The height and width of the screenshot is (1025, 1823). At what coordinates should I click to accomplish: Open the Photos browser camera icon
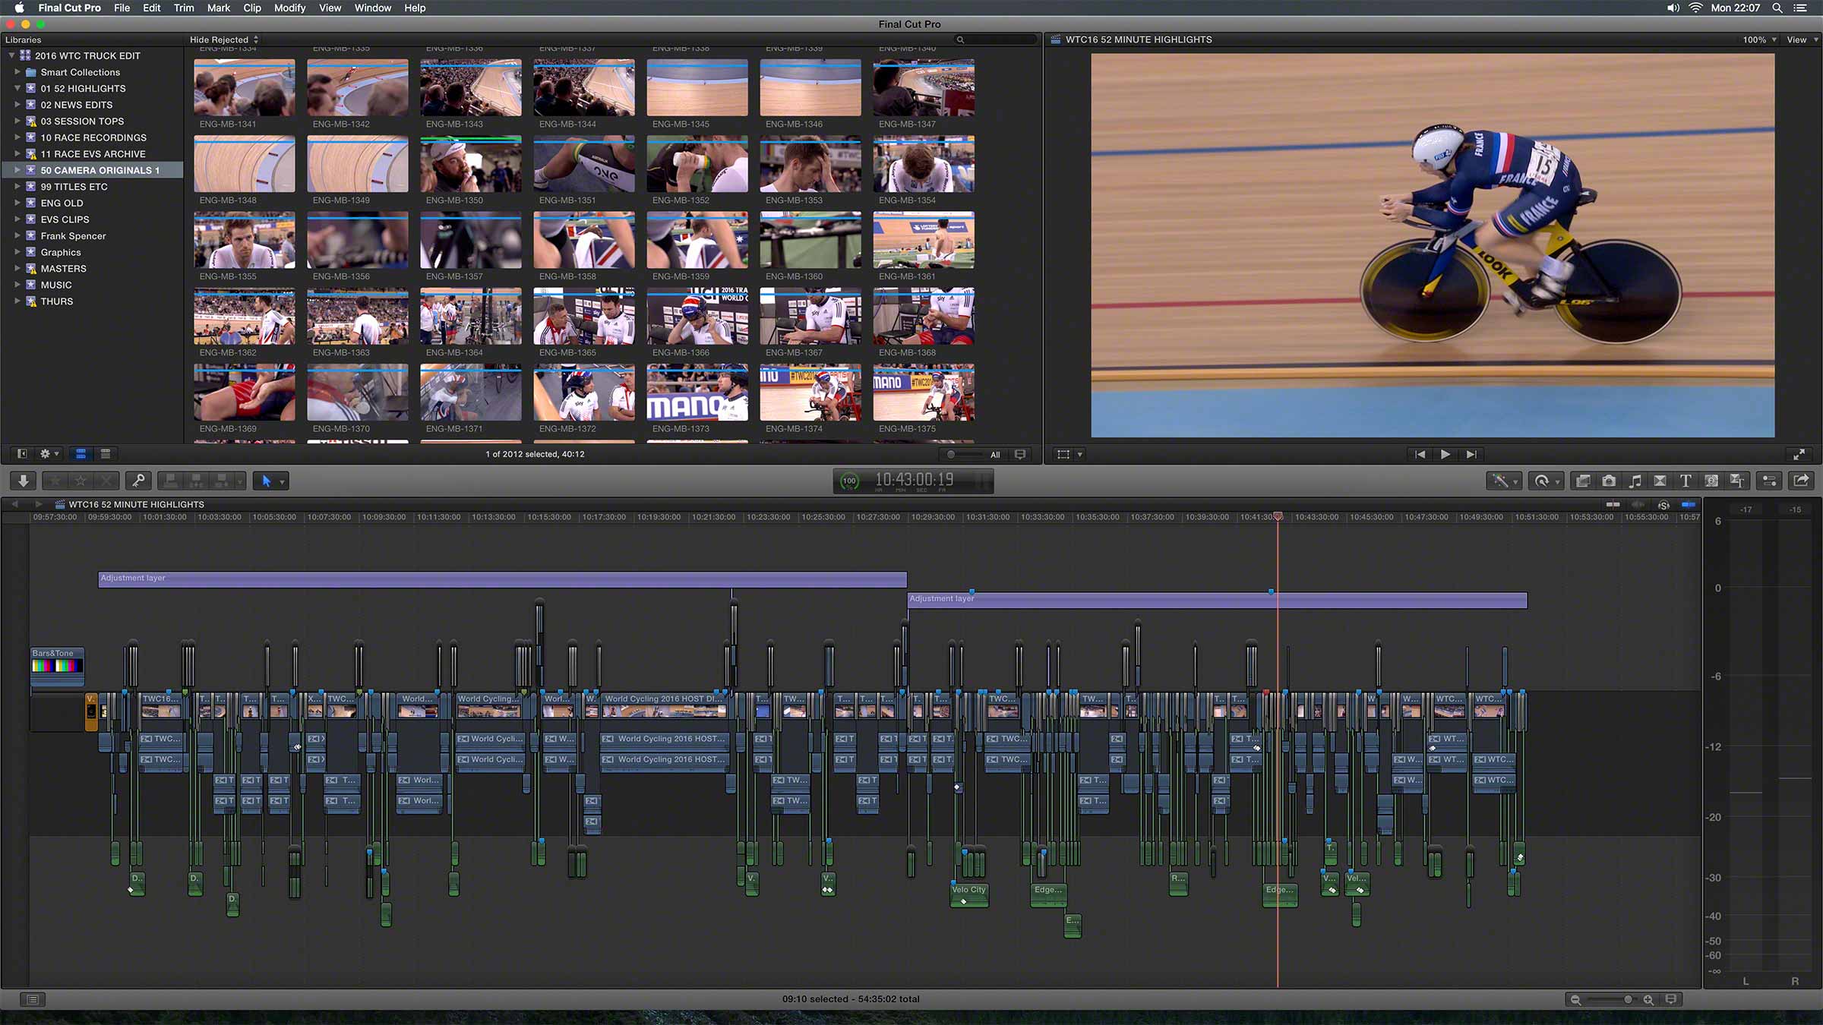point(1609,481)
